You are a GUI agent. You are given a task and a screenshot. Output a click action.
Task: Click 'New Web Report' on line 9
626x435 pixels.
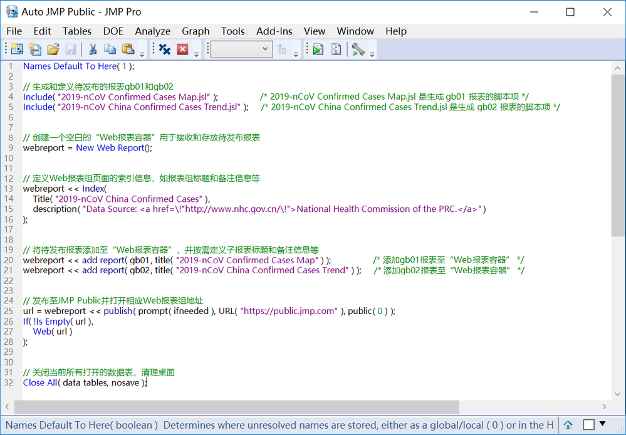110,148
